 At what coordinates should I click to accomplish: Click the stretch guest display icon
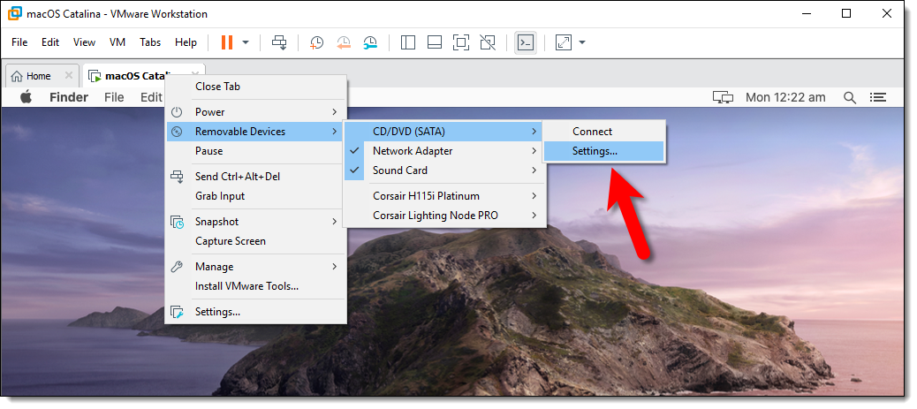(564, 42)
